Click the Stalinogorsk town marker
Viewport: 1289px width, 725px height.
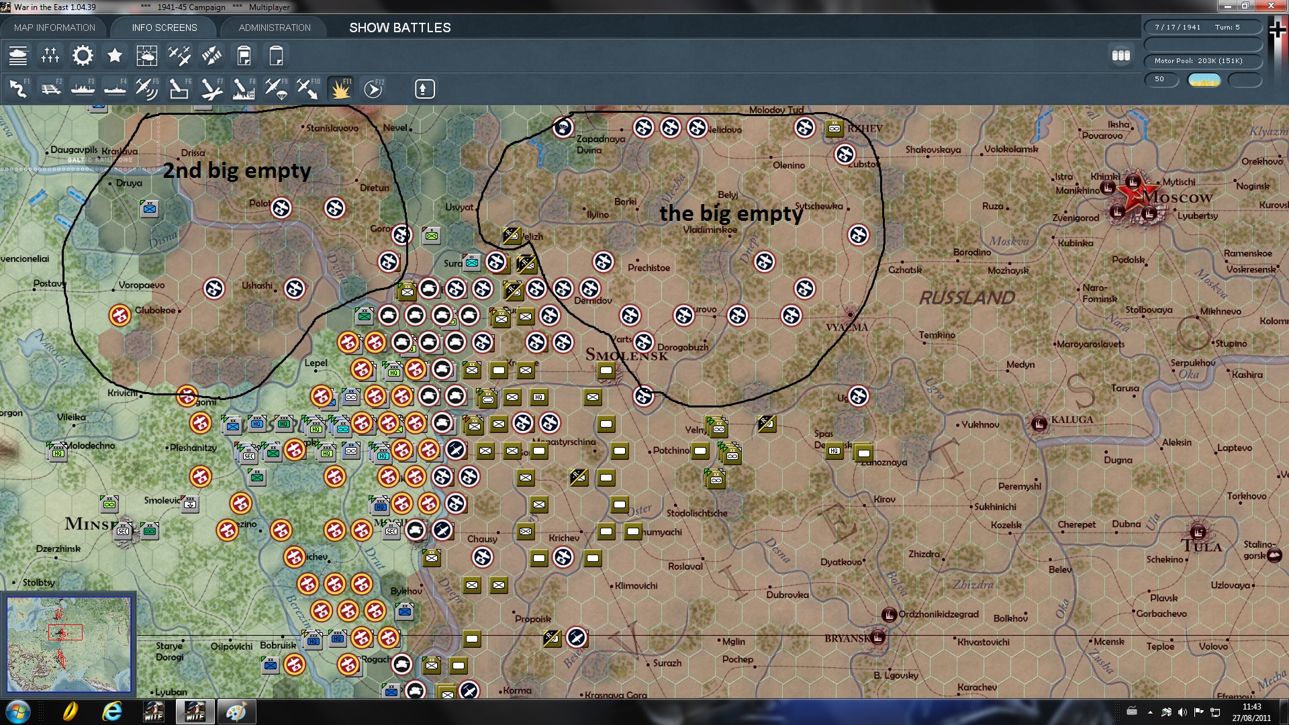point(1274,554)
